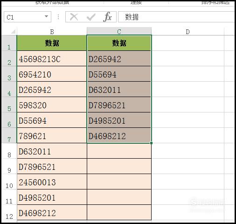Viewport: 236px width, 224px height.
Task: Click the confirm checkmark in formula bar
Action: coord(91,17)
